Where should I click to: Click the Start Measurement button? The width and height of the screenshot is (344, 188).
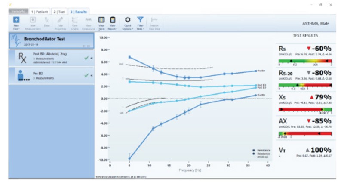(33, 22)
